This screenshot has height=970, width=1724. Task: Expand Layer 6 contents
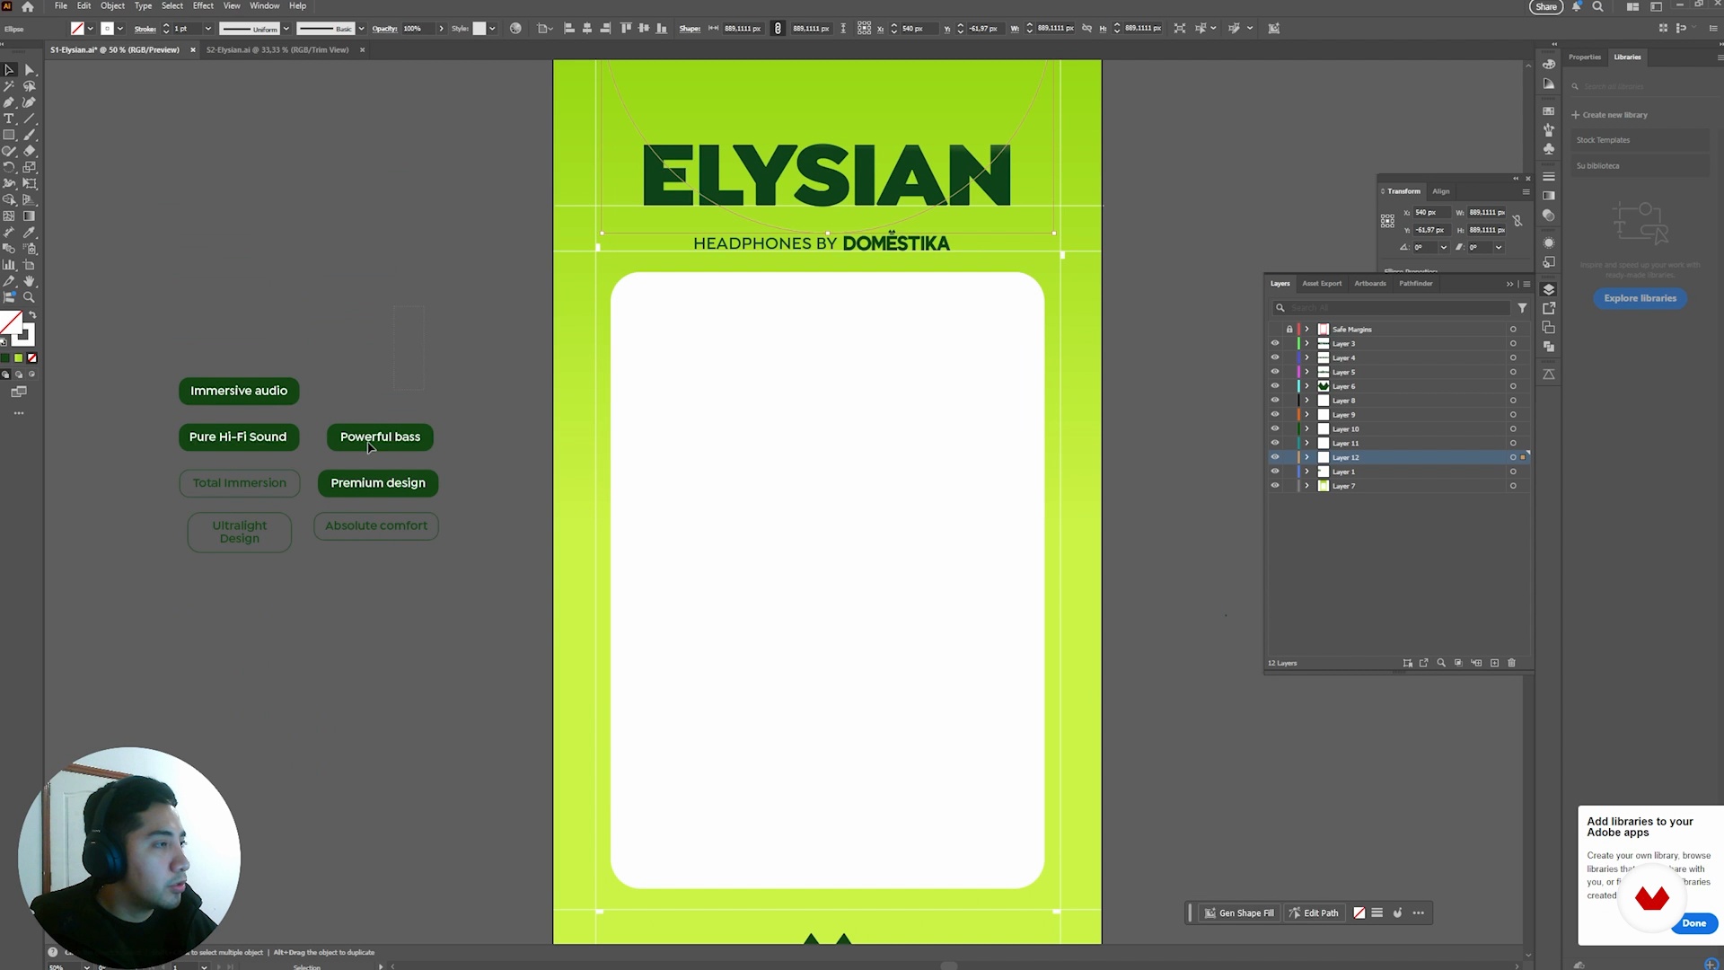pyautogui.click(x=1306, y=386)
